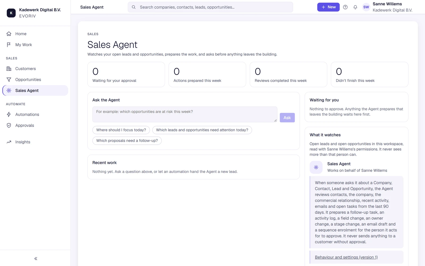Image resolution: width=425 pixels, height=266 pixels.
Task: Open My Work page
Action: coord(35,45)
